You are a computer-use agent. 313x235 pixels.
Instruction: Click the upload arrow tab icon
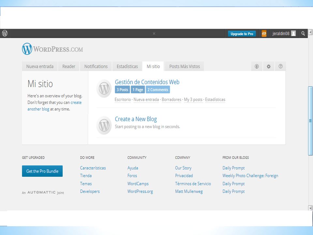tap(257, 66)
